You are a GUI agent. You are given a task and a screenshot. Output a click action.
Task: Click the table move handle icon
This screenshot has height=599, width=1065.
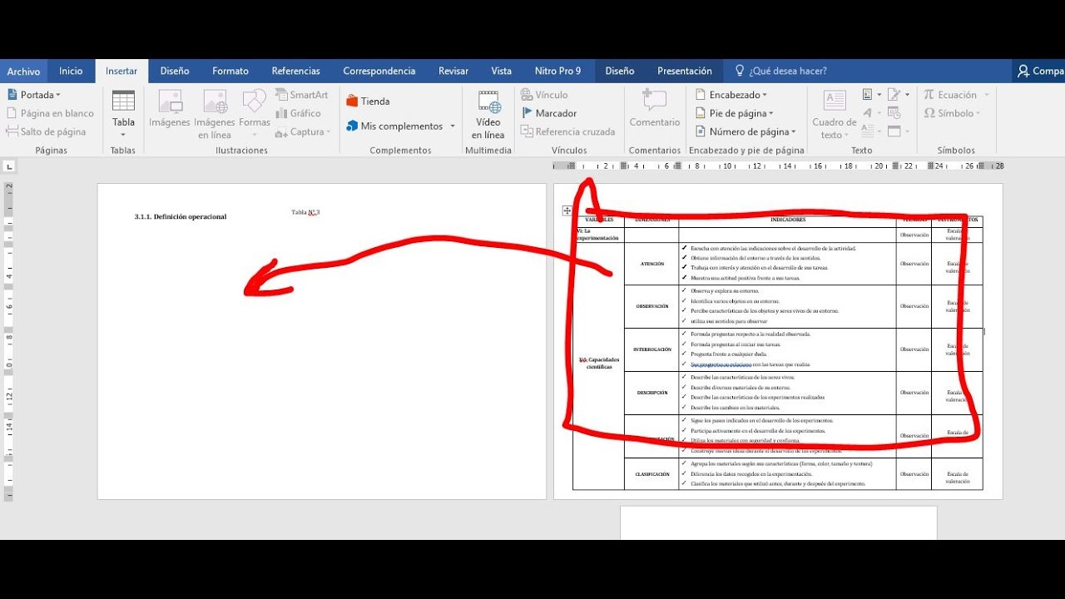[x=567, y=211]
